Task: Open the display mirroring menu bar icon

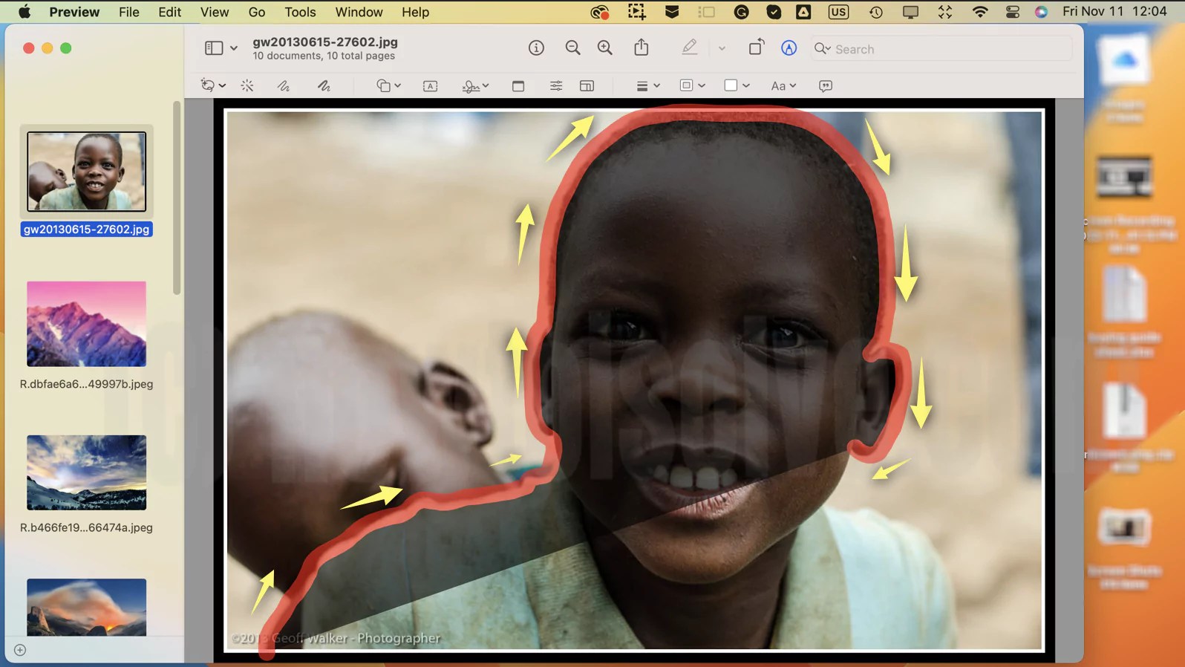Action: (910, 12)
